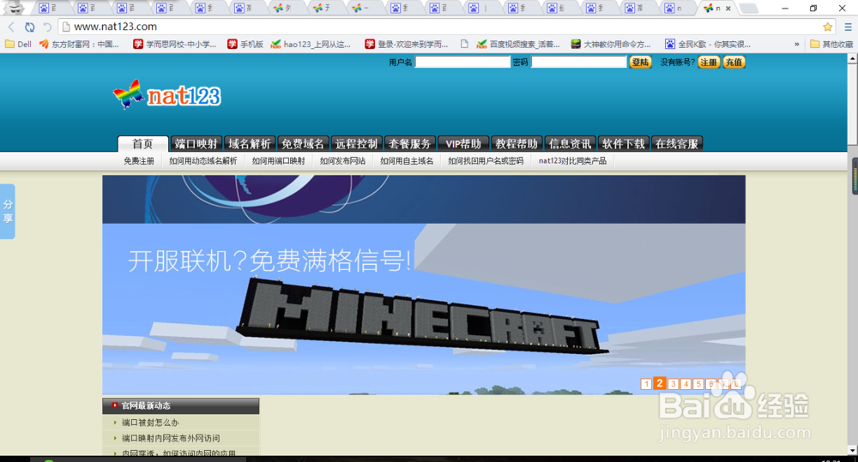
Task: Open the 登录-欢迎来到学而 bookmark
Action: (407, 45)
